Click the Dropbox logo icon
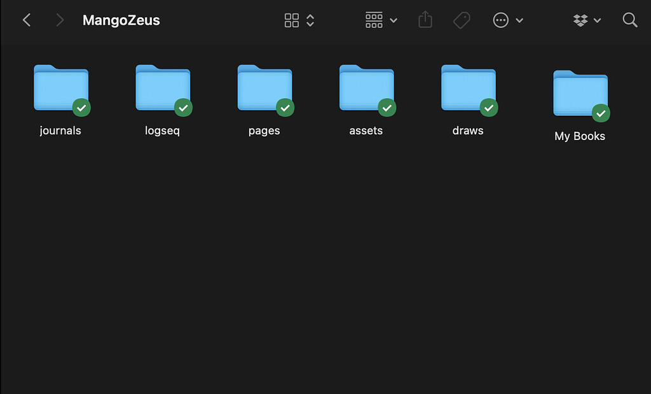Image resolution: width=651 pixels, height=394 pixels. coord(582,20)
